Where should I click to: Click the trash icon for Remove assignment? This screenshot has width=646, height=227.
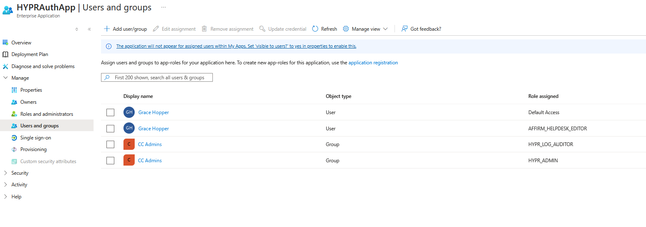click(x=204, y=29)
